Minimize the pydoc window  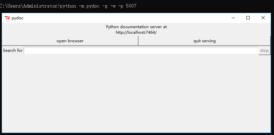(x=233, y=18)
